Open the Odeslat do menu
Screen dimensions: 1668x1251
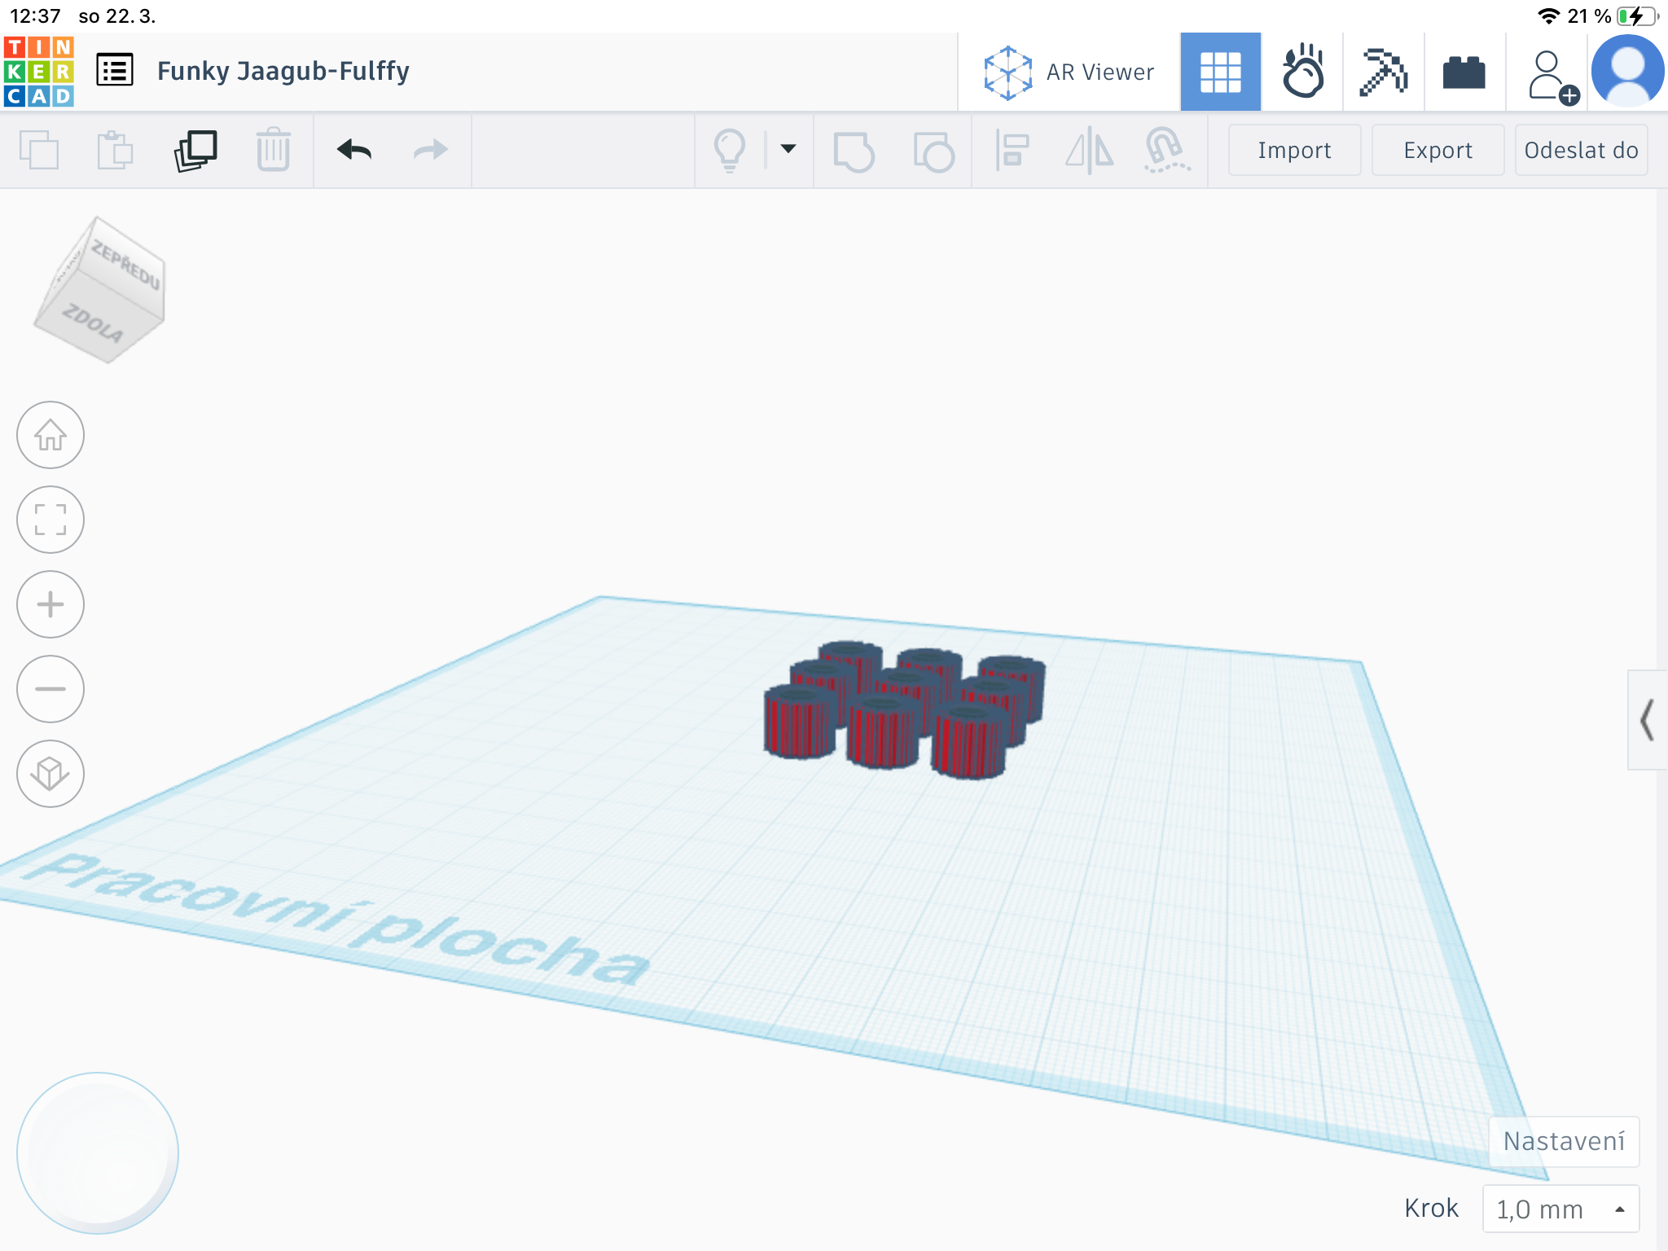(1581, 150)
